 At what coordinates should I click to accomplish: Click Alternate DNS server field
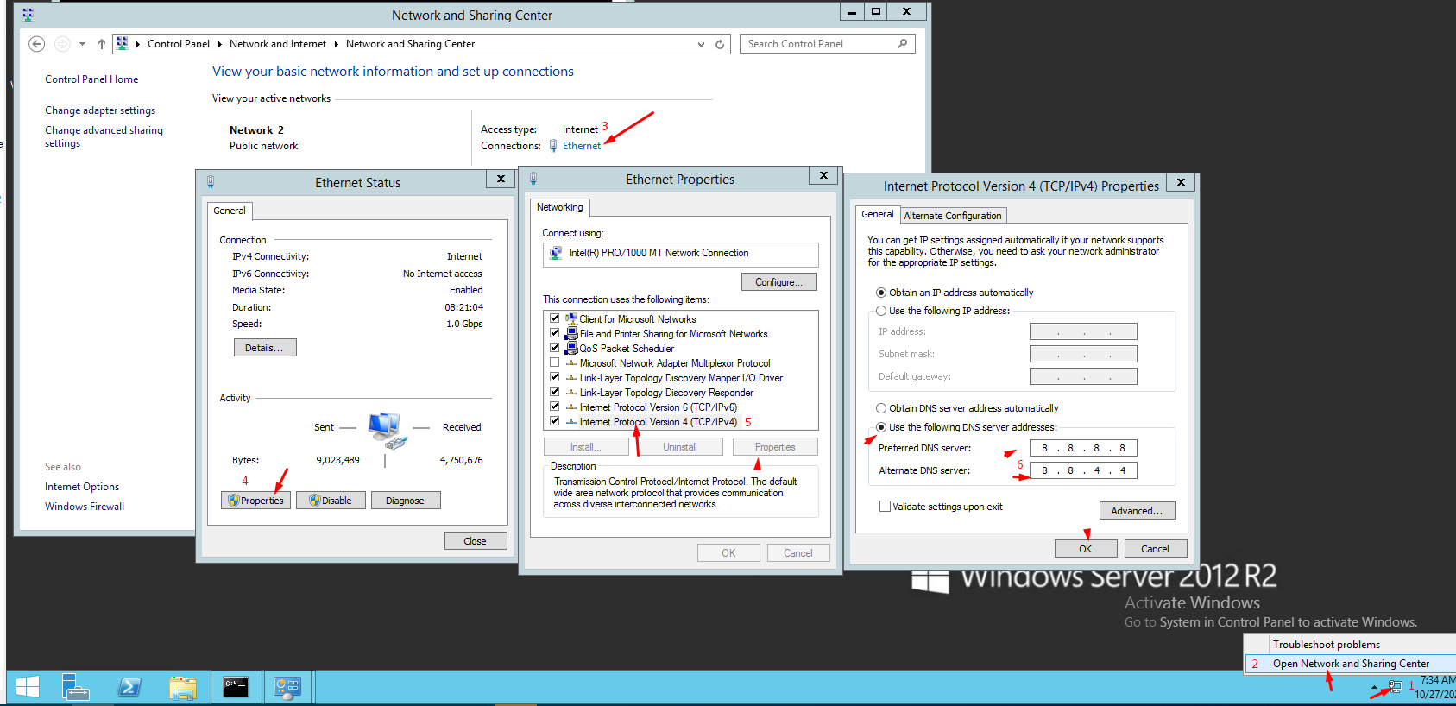(x=1083, y=470)
